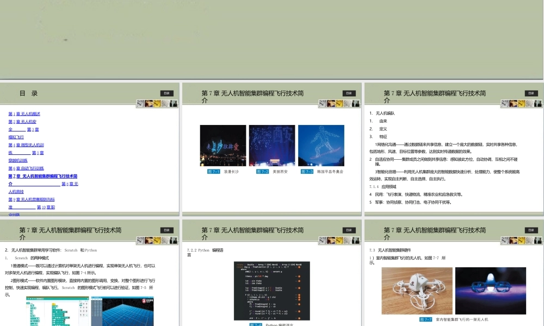Click the 由来 list item
This screenshot has height=326, width=544.
(383, 121)
